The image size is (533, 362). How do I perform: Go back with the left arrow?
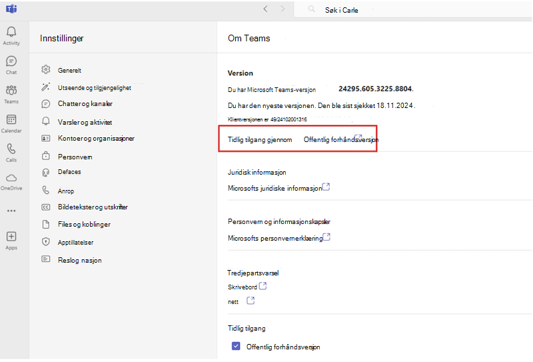tap(265, 9)
